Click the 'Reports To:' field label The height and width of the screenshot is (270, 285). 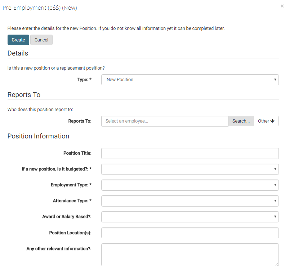[x=80, y=121]
